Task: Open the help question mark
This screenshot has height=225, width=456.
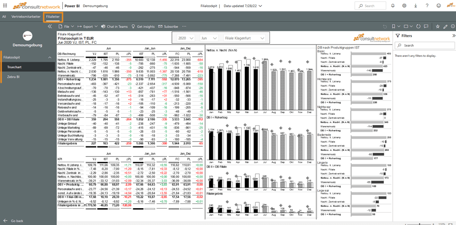Action: tap(427, 6)
